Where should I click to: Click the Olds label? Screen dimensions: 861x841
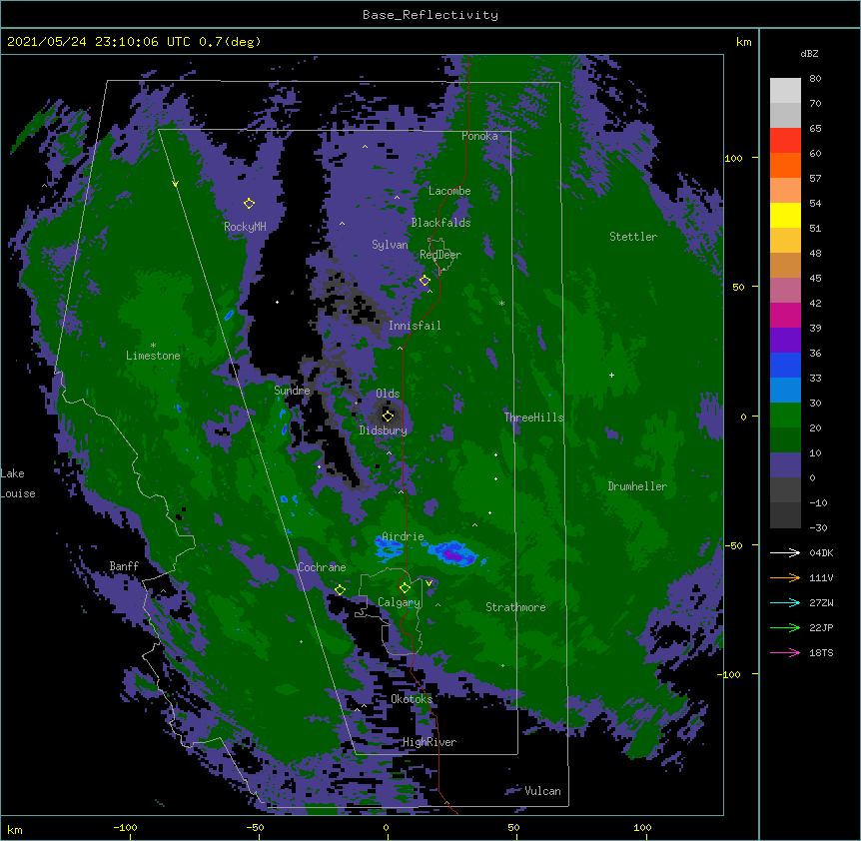388,394
